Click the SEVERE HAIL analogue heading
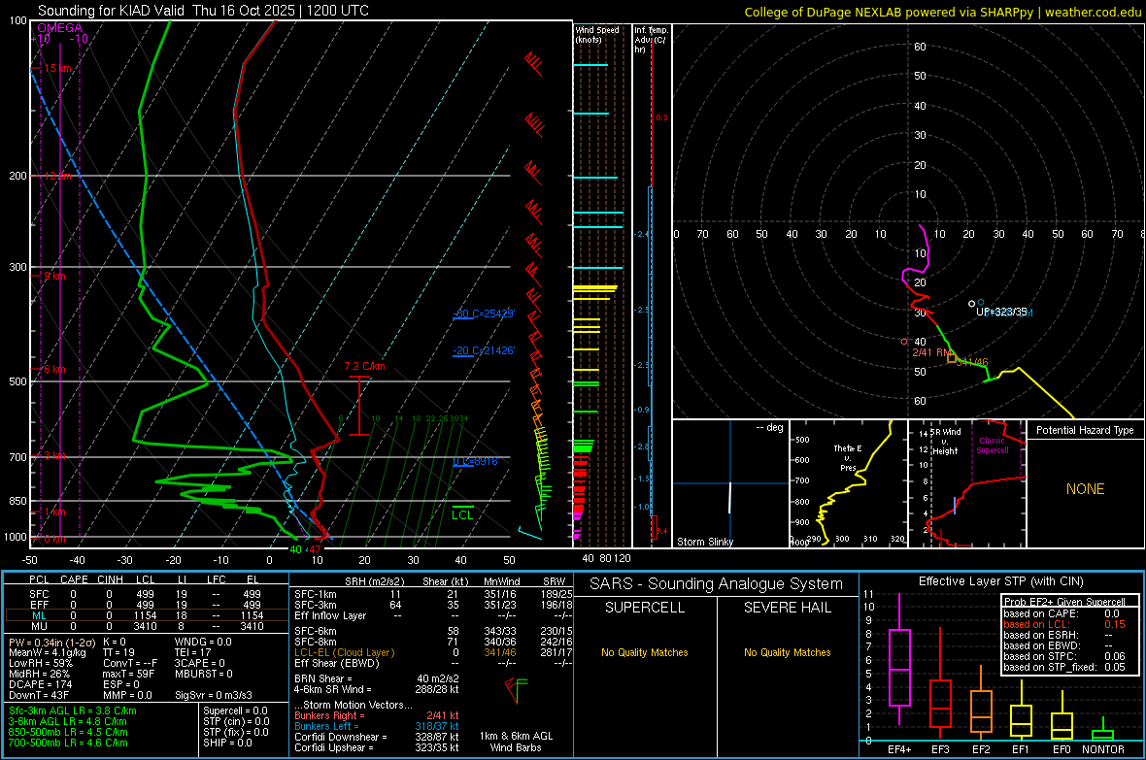 coord(787,608)
